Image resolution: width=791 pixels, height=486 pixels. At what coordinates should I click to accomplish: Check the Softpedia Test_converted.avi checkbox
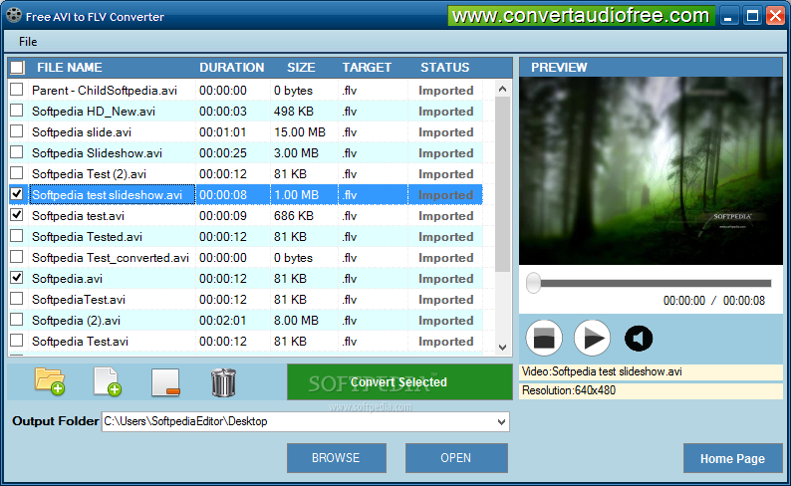click(17, 257)
